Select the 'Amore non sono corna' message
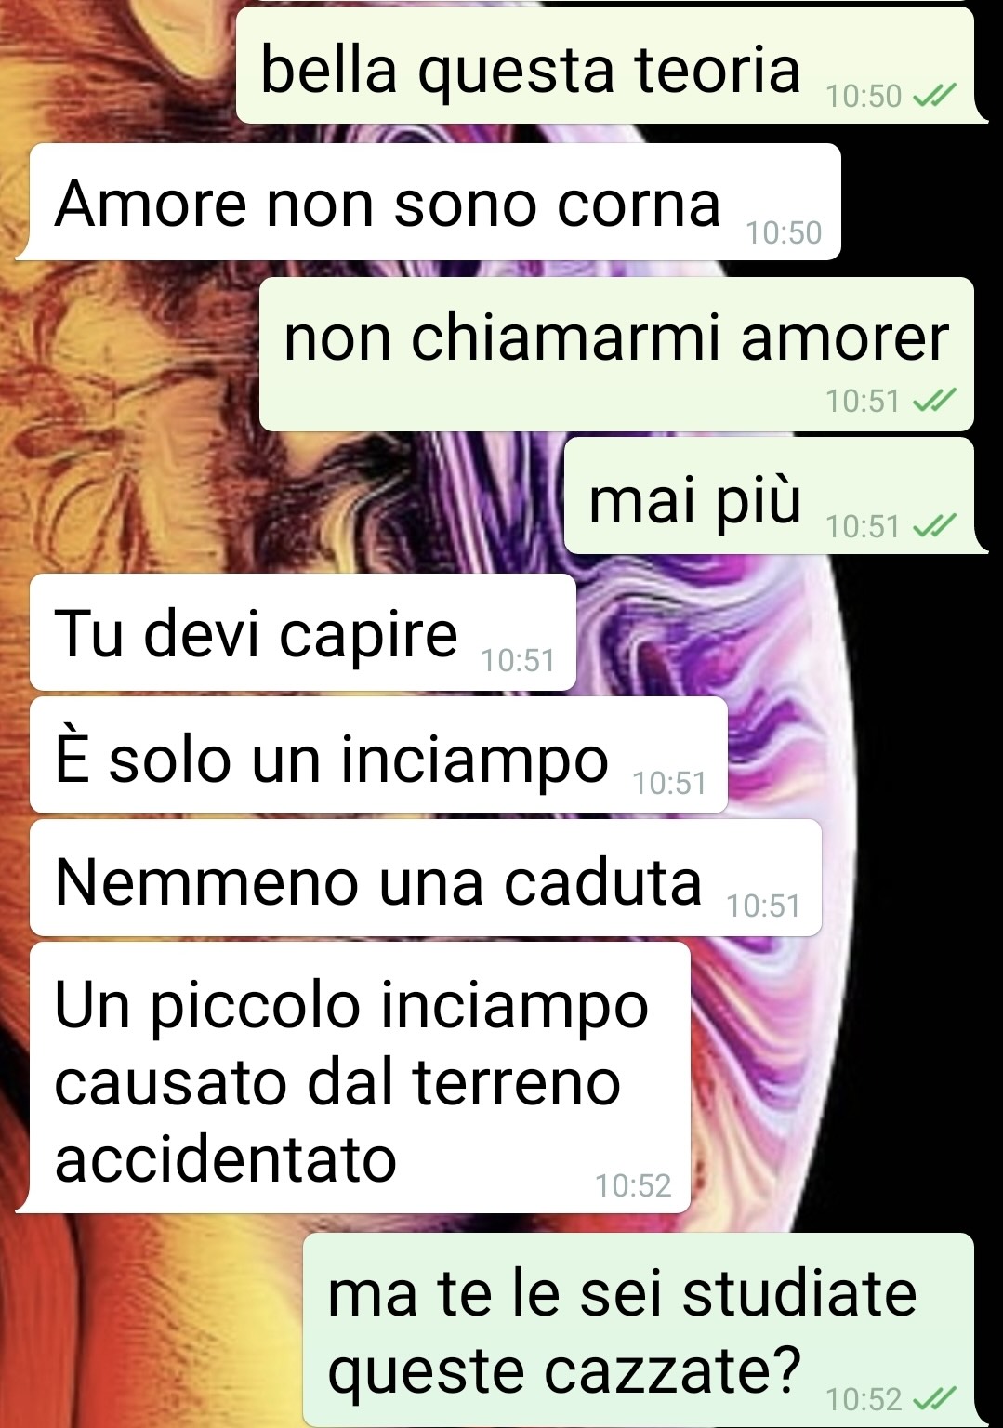Screen dimensions: 1003x1428 (435, 202)
